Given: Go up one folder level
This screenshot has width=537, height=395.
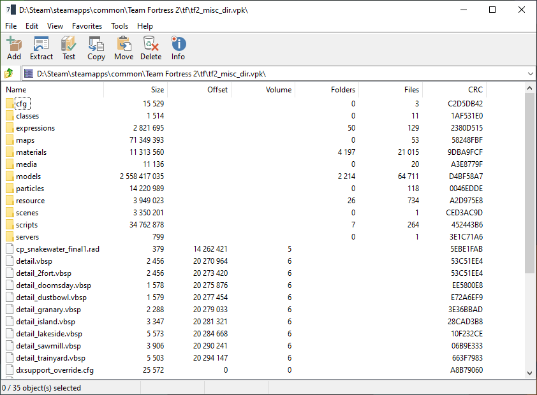Looking at the screenshot, I should tap(9, 73).
